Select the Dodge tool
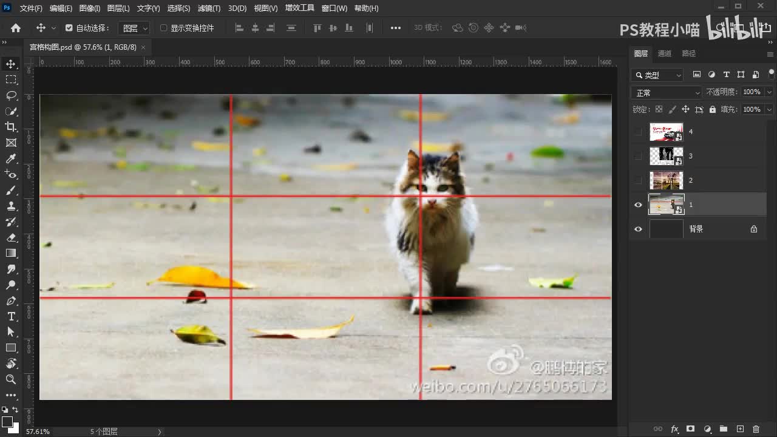The width and height of the screenshot is (777, 437). pos(11,285)
